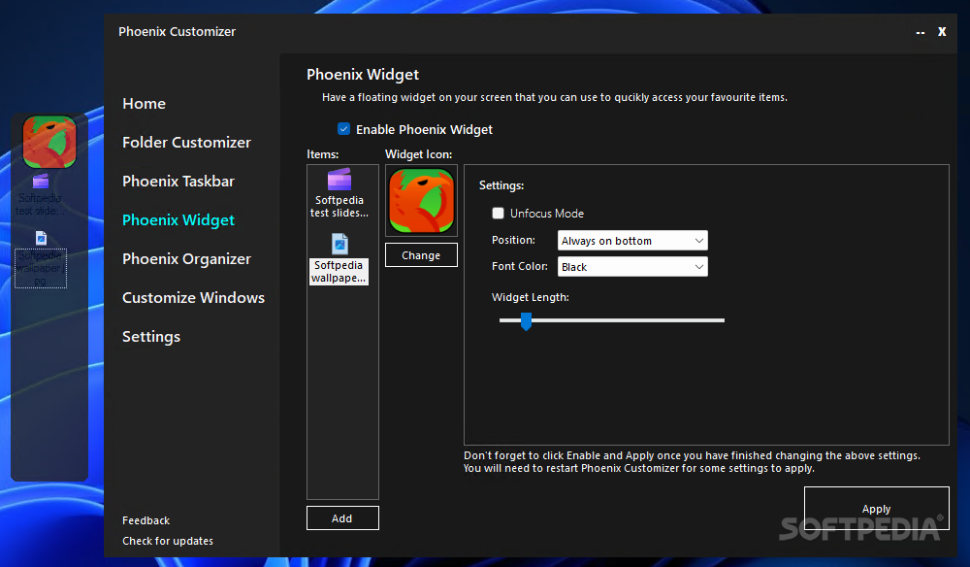Click the 'Phoenix Widget' page heading
This screenshot has height=567, width=970.
[x=363, y=75]
